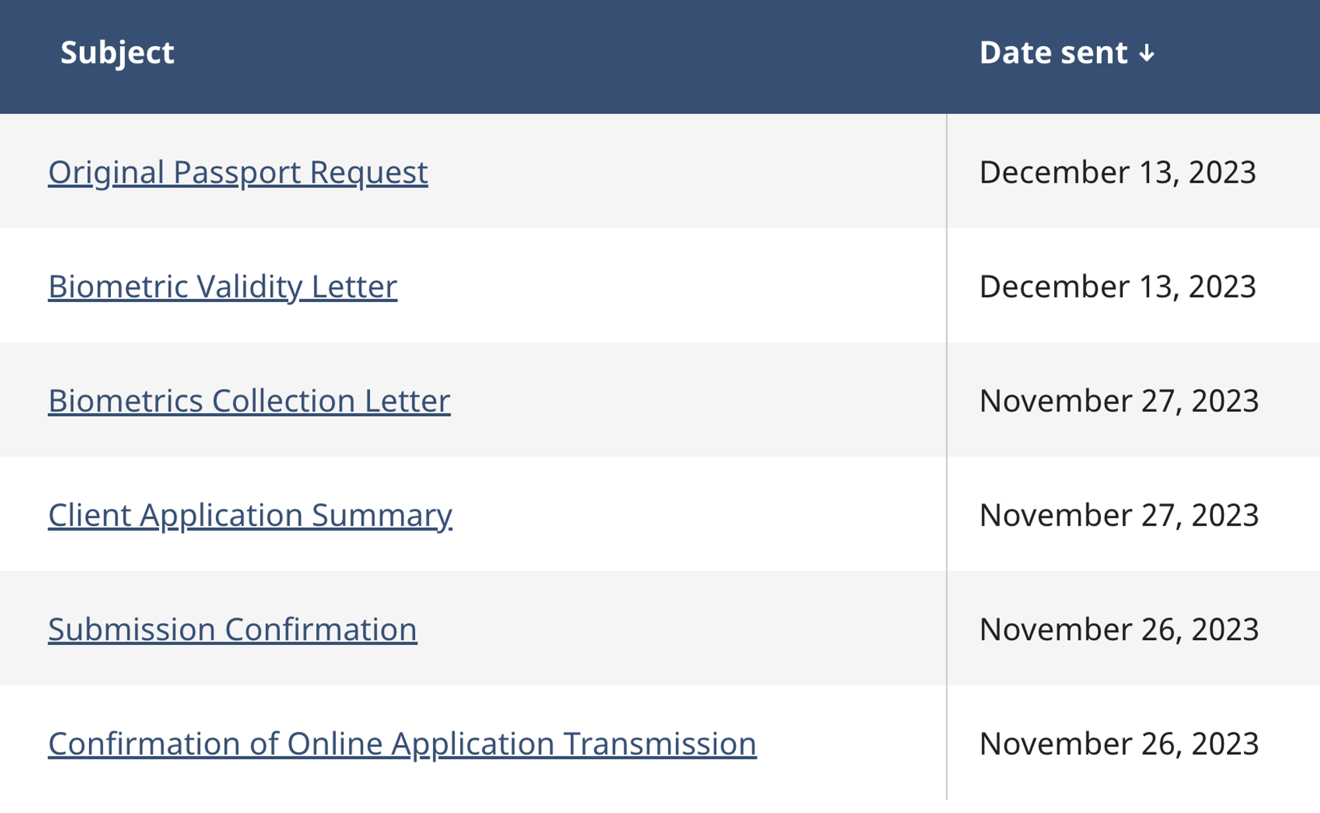The image size is (1320, 813).
Task: Click empty space right of Original Passport Request
Action: pos(686,172)
